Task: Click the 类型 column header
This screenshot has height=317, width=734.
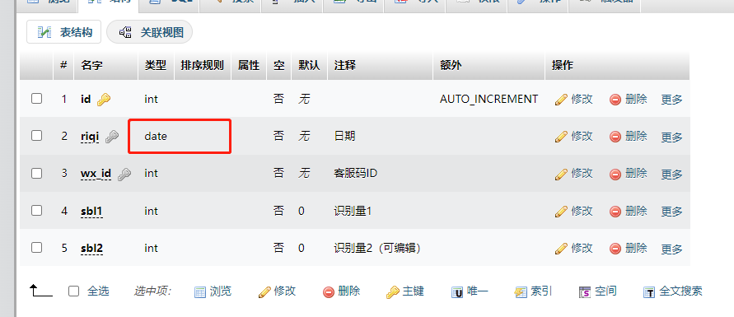Action: pos(156,65)
